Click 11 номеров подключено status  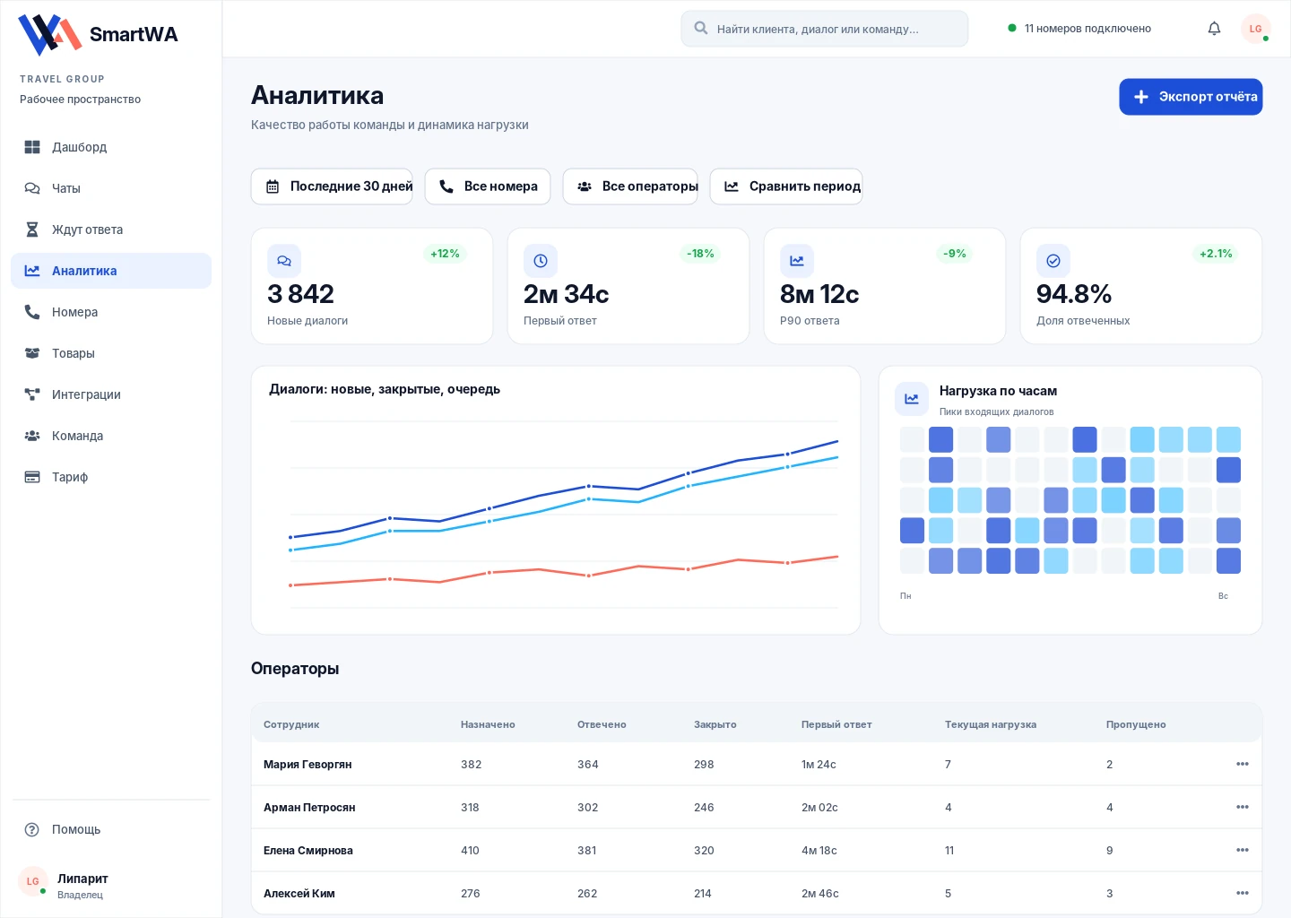click(1079, 29)
